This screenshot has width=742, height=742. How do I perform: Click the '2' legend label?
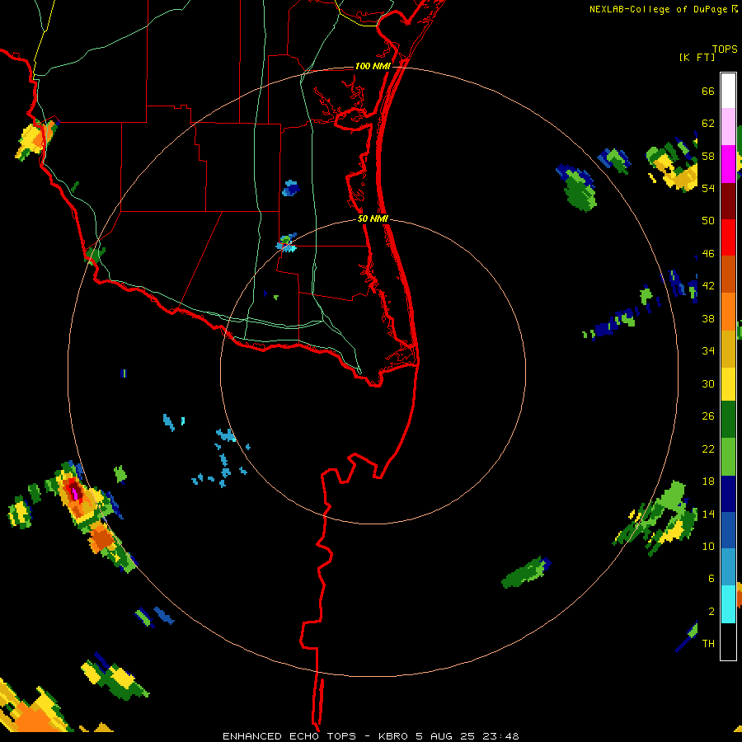pos(711,612)
